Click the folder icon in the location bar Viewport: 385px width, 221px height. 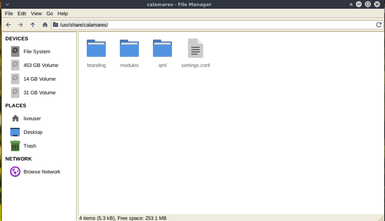pos(56,25)
